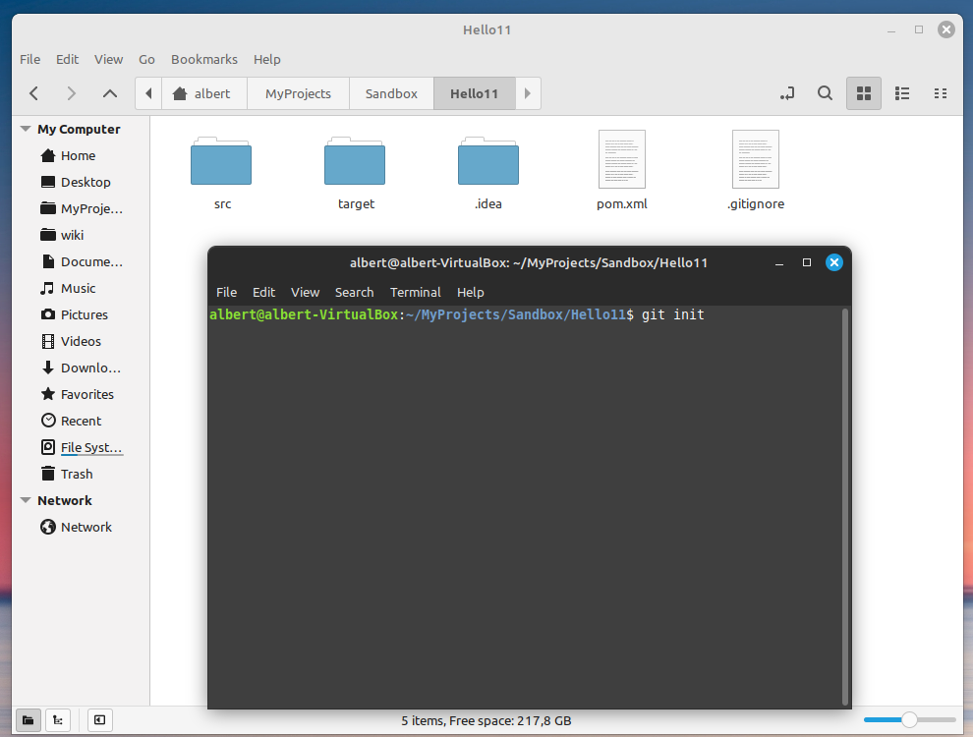Open Trash in the sidebar

point(77,474)
